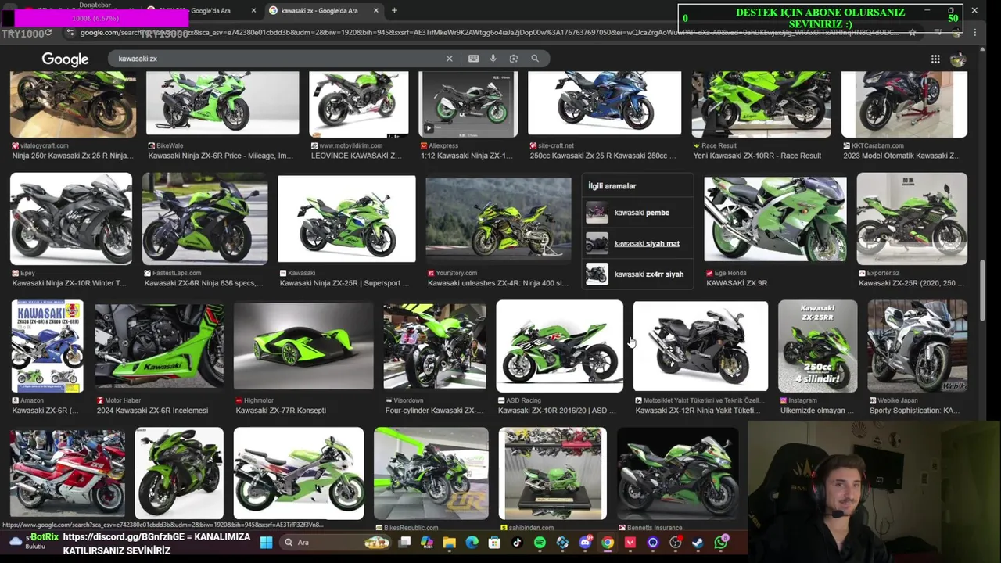Open Discord from the taskbar

pyautogui.click(x=585, y=543)
